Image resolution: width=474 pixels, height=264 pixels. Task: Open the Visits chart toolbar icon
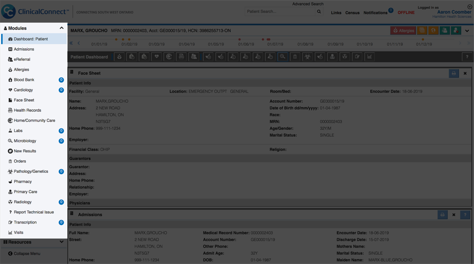click(x=369, y=57)
